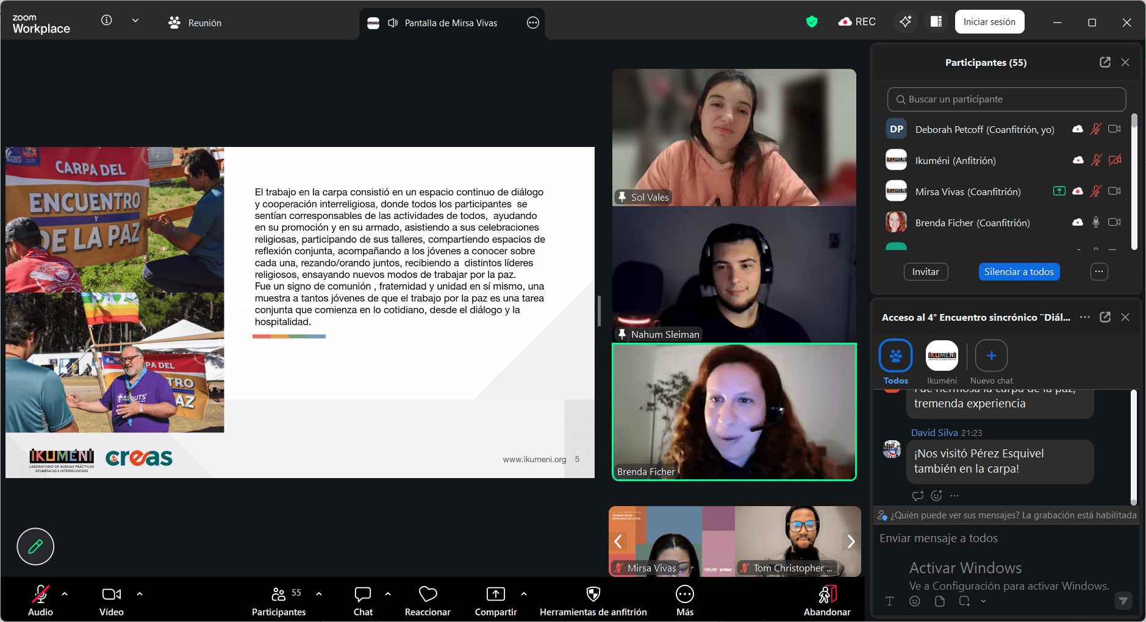Open the annotation pencil tool
This screenshot has height=622, width=1146.
(x=35, y=546)
